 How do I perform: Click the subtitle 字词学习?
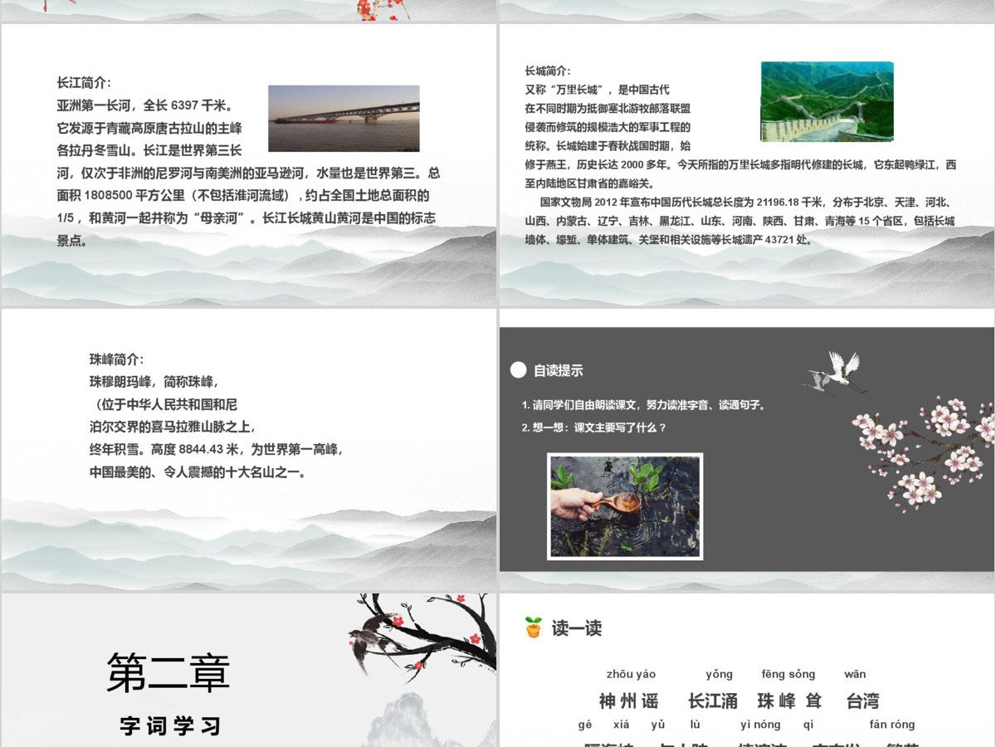pos(171,725)
